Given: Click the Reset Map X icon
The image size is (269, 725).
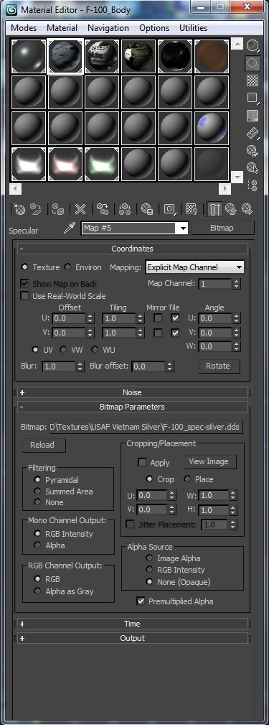Looking at the screenshot, I should coord(80,210).
